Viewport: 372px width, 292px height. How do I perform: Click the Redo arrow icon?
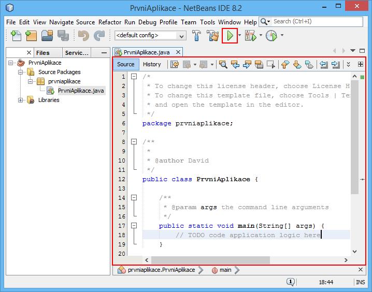point(99,36)
